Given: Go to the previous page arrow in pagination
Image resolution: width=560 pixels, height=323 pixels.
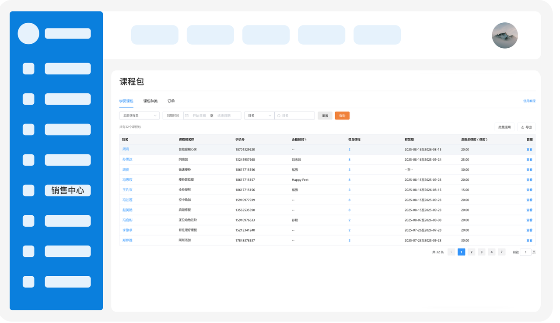Looking at the screenshot, I should pyautogui.click(x=451, y=252).
